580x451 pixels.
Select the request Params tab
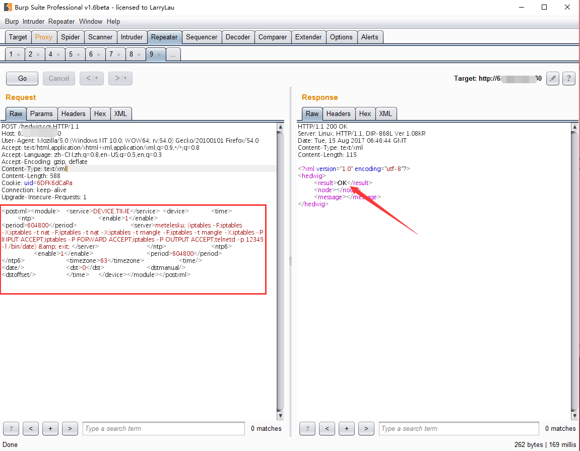(41, 114)
